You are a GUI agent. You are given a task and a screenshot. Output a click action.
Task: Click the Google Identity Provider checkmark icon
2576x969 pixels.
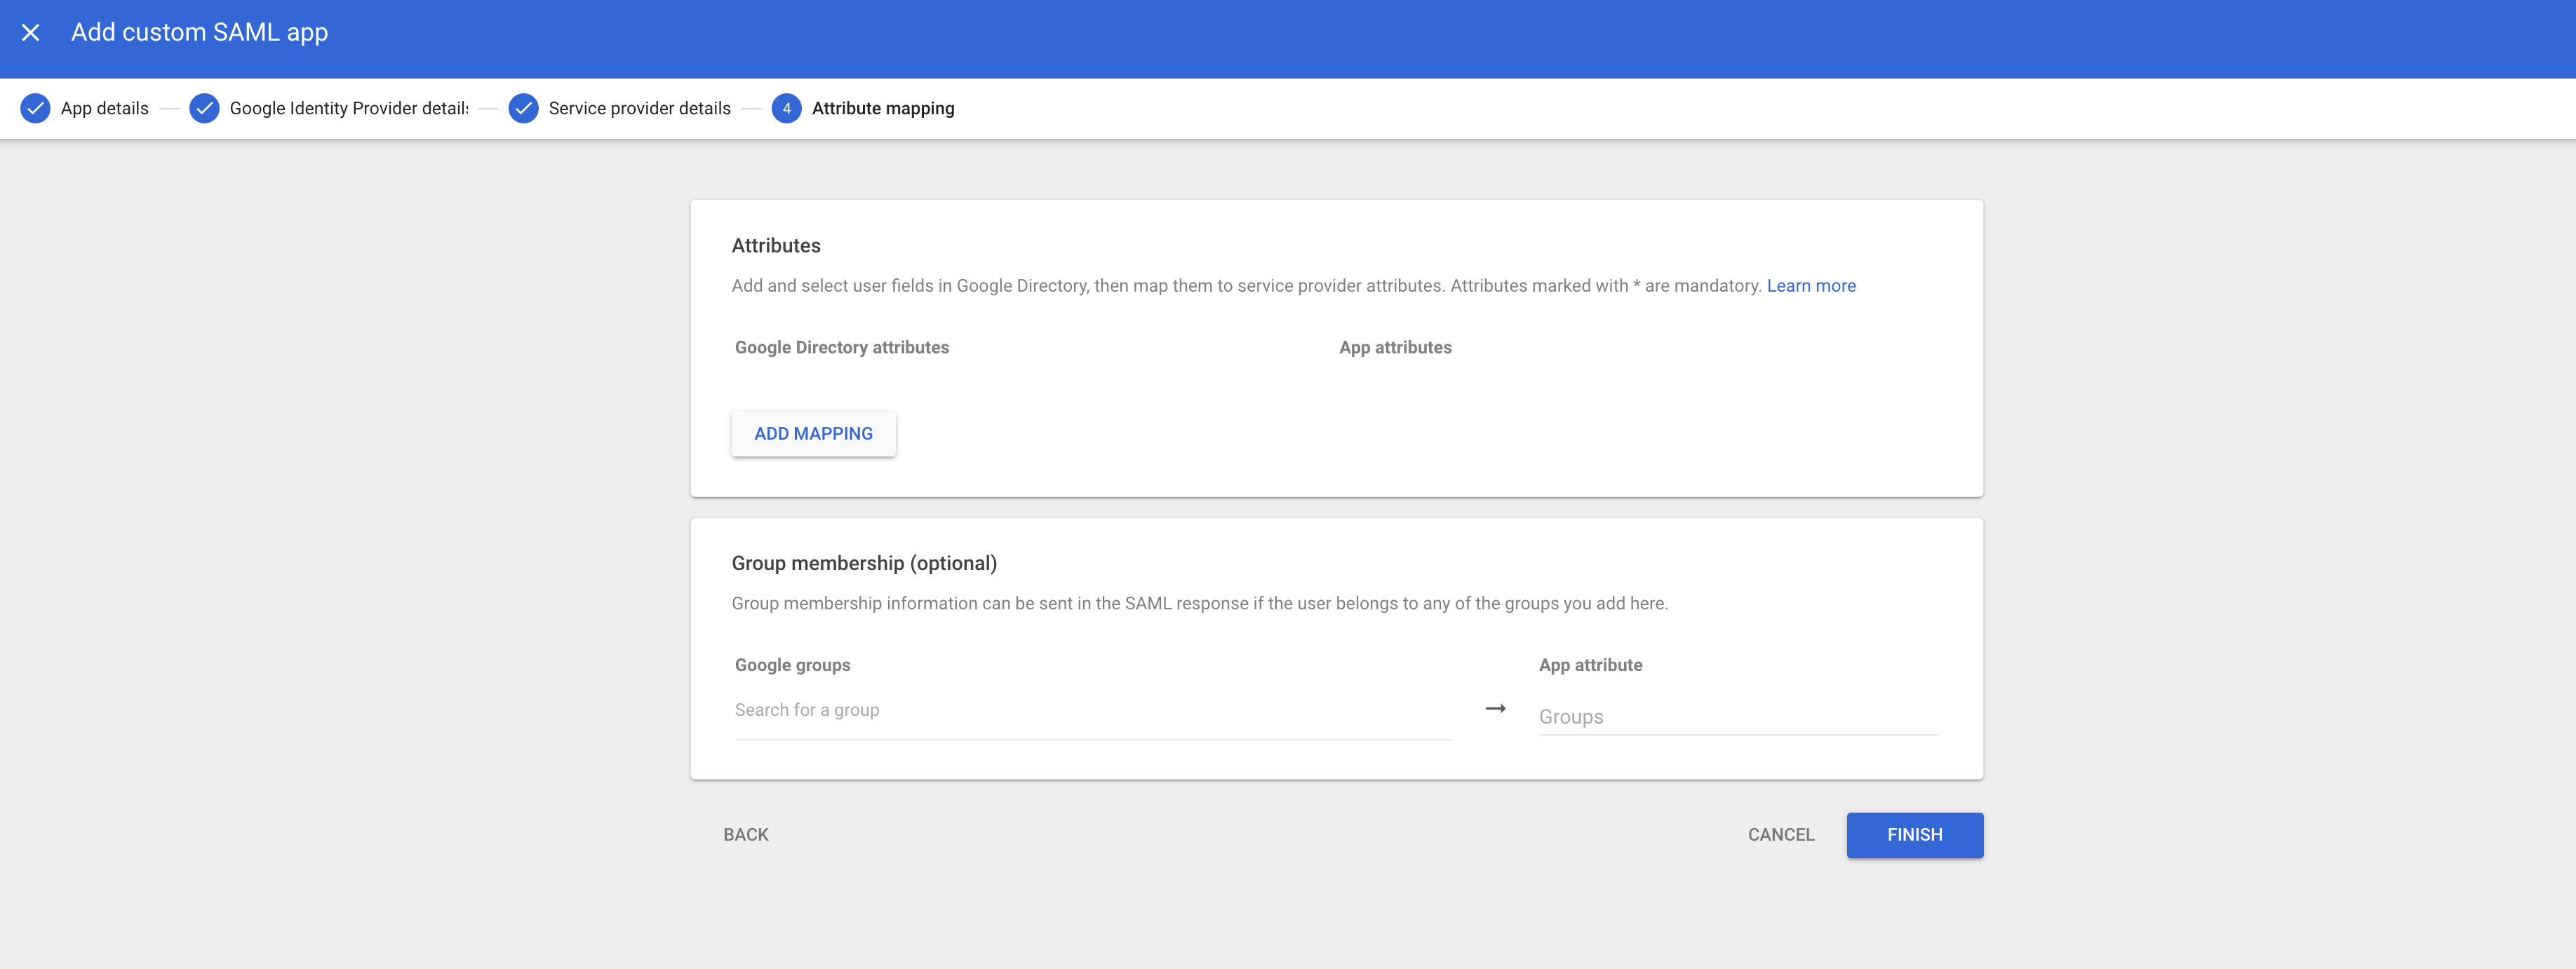(204, 108)
